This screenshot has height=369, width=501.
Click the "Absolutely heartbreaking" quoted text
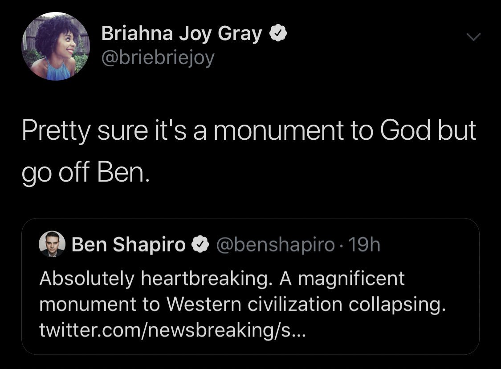[x=156, y=279]
